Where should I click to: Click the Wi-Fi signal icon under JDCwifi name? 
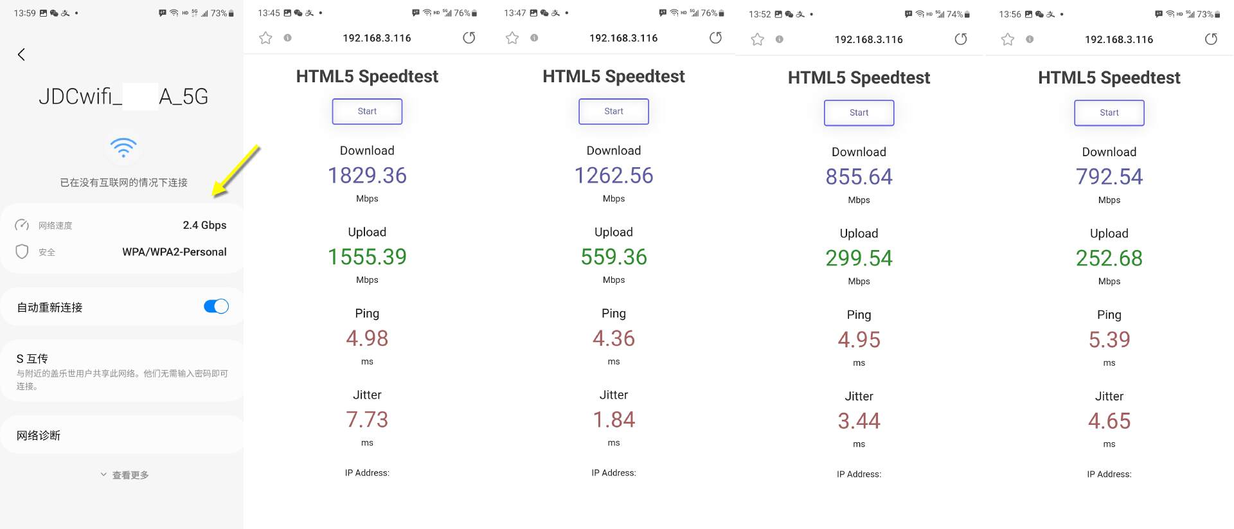point(123,147)
